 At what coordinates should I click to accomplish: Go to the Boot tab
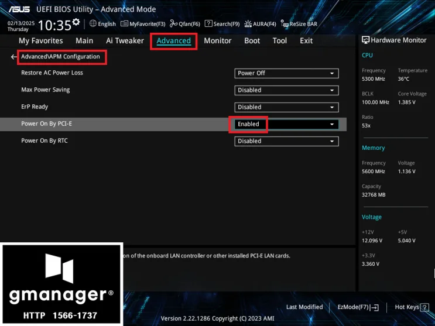(x=252, y=41)
